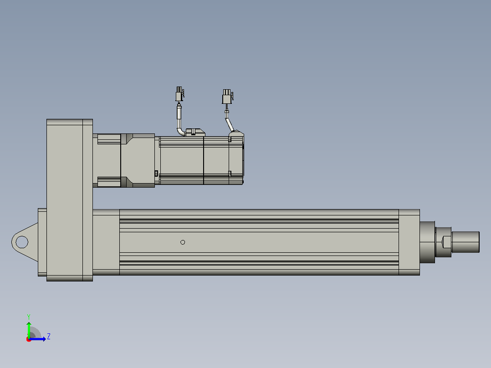Image resolution: width=491 pixels, height=368 pixels.
Task: Select the right cable connector plug
Action: coord(228,97)
